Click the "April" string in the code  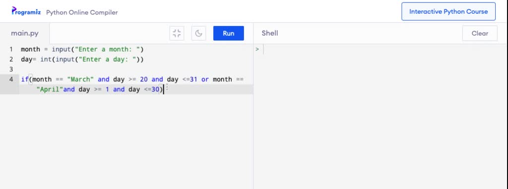(50, 90)
